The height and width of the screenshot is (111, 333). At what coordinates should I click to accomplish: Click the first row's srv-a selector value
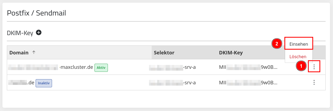(172, 67)
